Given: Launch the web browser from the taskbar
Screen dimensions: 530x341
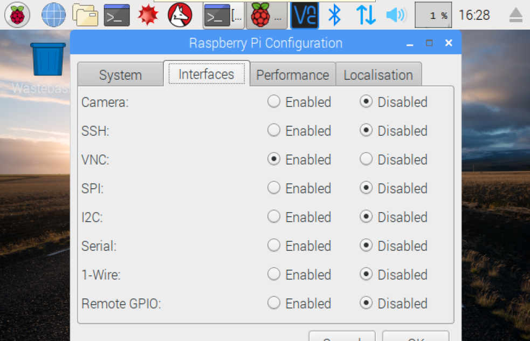Looking at the screenshot, I should [x=52, y=15].
